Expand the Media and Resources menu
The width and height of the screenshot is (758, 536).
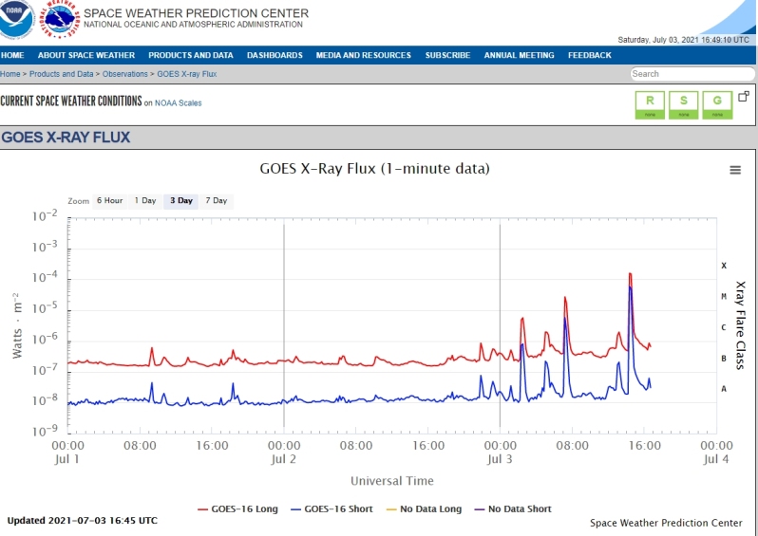(x=364, y=55)
